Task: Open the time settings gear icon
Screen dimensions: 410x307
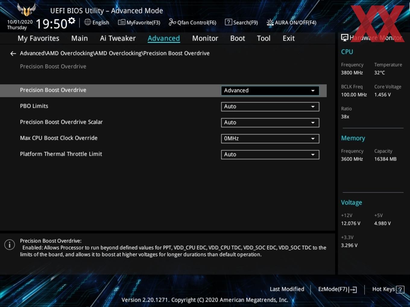Action: pyautogui.click(x=71, y=21)
